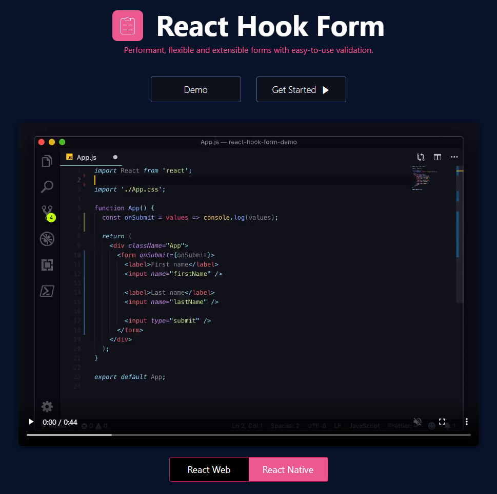Click the '<div className="App">' line
The height and width of the screenshot is (494, 497).
click(x=149, y=245)
